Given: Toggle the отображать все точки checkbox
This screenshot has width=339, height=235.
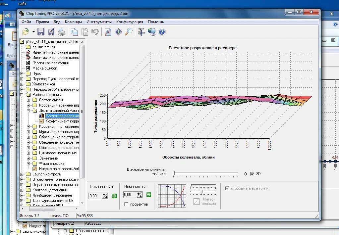Looking at the screenshot, I should (x=227, y=188).
